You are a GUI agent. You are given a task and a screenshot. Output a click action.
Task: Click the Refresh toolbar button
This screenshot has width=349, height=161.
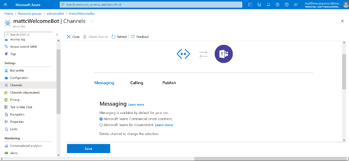click(119, 37)
